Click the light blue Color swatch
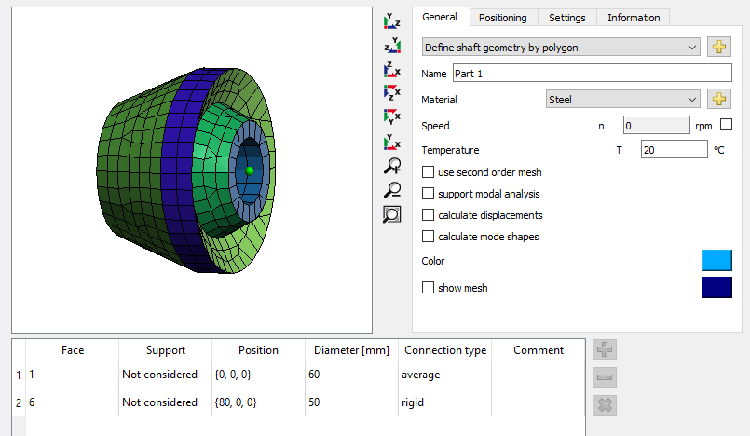 coord(716,261)
